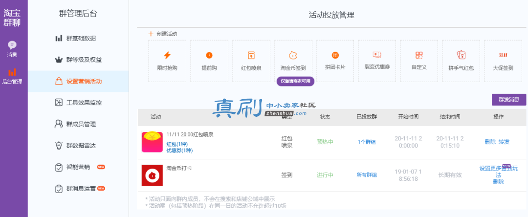Screen dimensions: 528x217
Task: Click the 进行中 status text
Action: [x=325, y=175]
